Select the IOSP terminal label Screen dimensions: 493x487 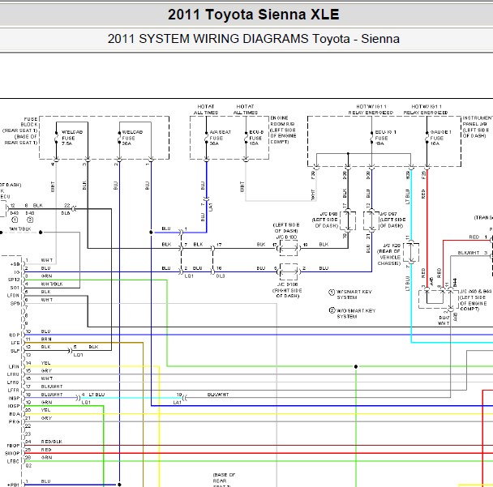coord(14,406)
